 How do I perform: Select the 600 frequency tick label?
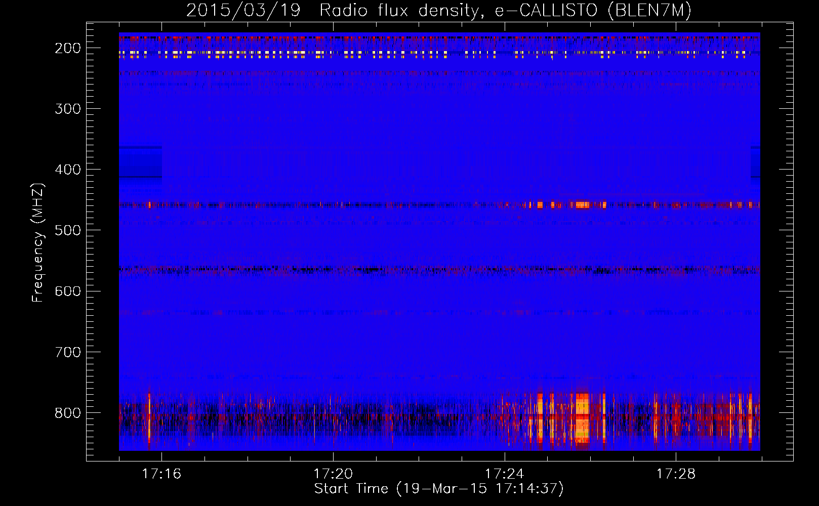coord(68,291)
